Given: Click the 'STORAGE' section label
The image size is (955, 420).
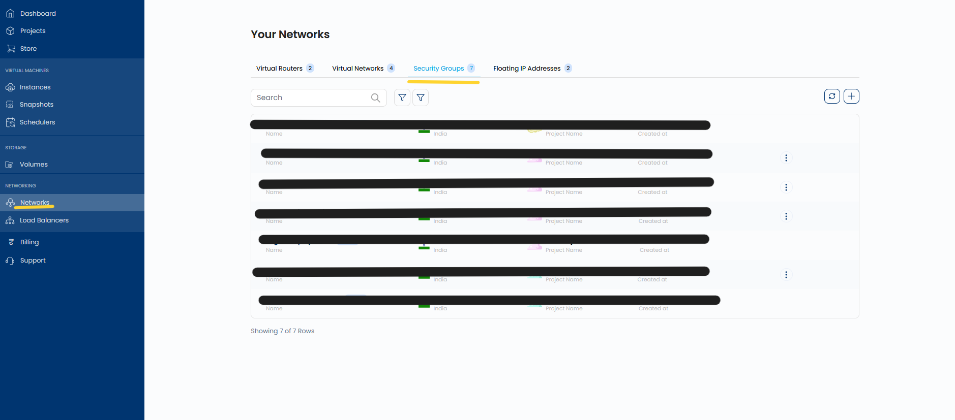Looking at the screenshot, I should pyautogui.click(x=16, y=148).
